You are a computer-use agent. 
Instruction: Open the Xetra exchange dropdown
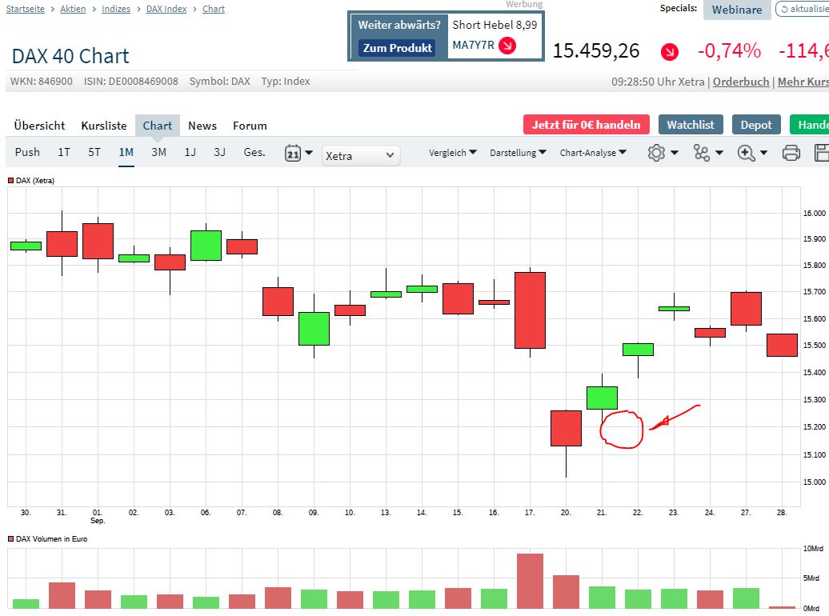tap(361, 155)
